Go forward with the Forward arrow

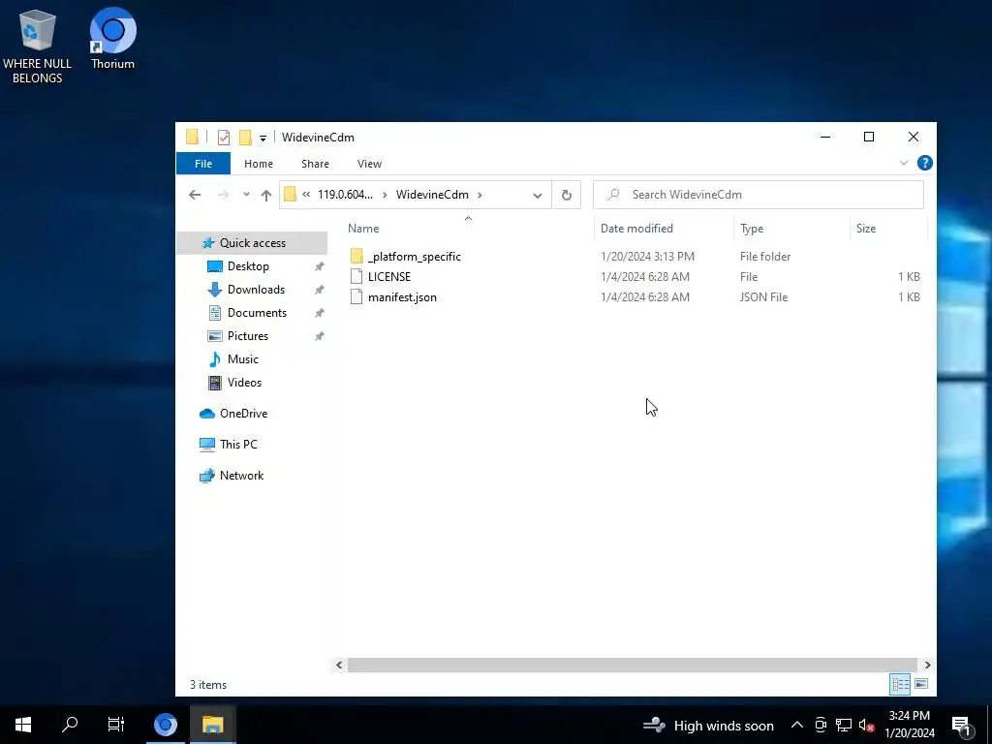[223, 195]
